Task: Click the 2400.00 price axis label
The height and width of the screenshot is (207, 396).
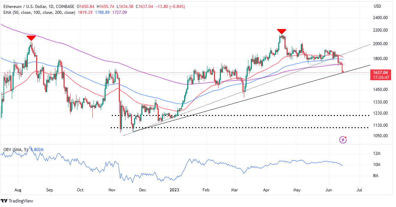Action: (380, 18)
